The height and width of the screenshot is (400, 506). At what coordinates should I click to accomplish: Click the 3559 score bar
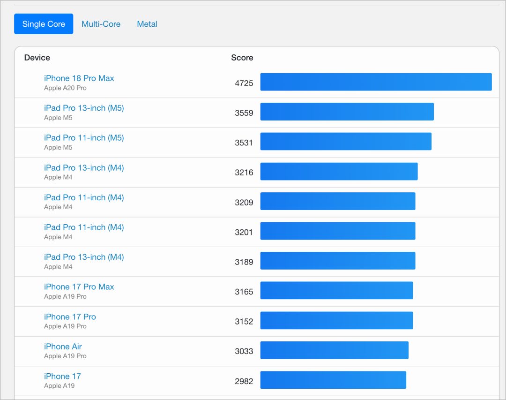(347, 112)
